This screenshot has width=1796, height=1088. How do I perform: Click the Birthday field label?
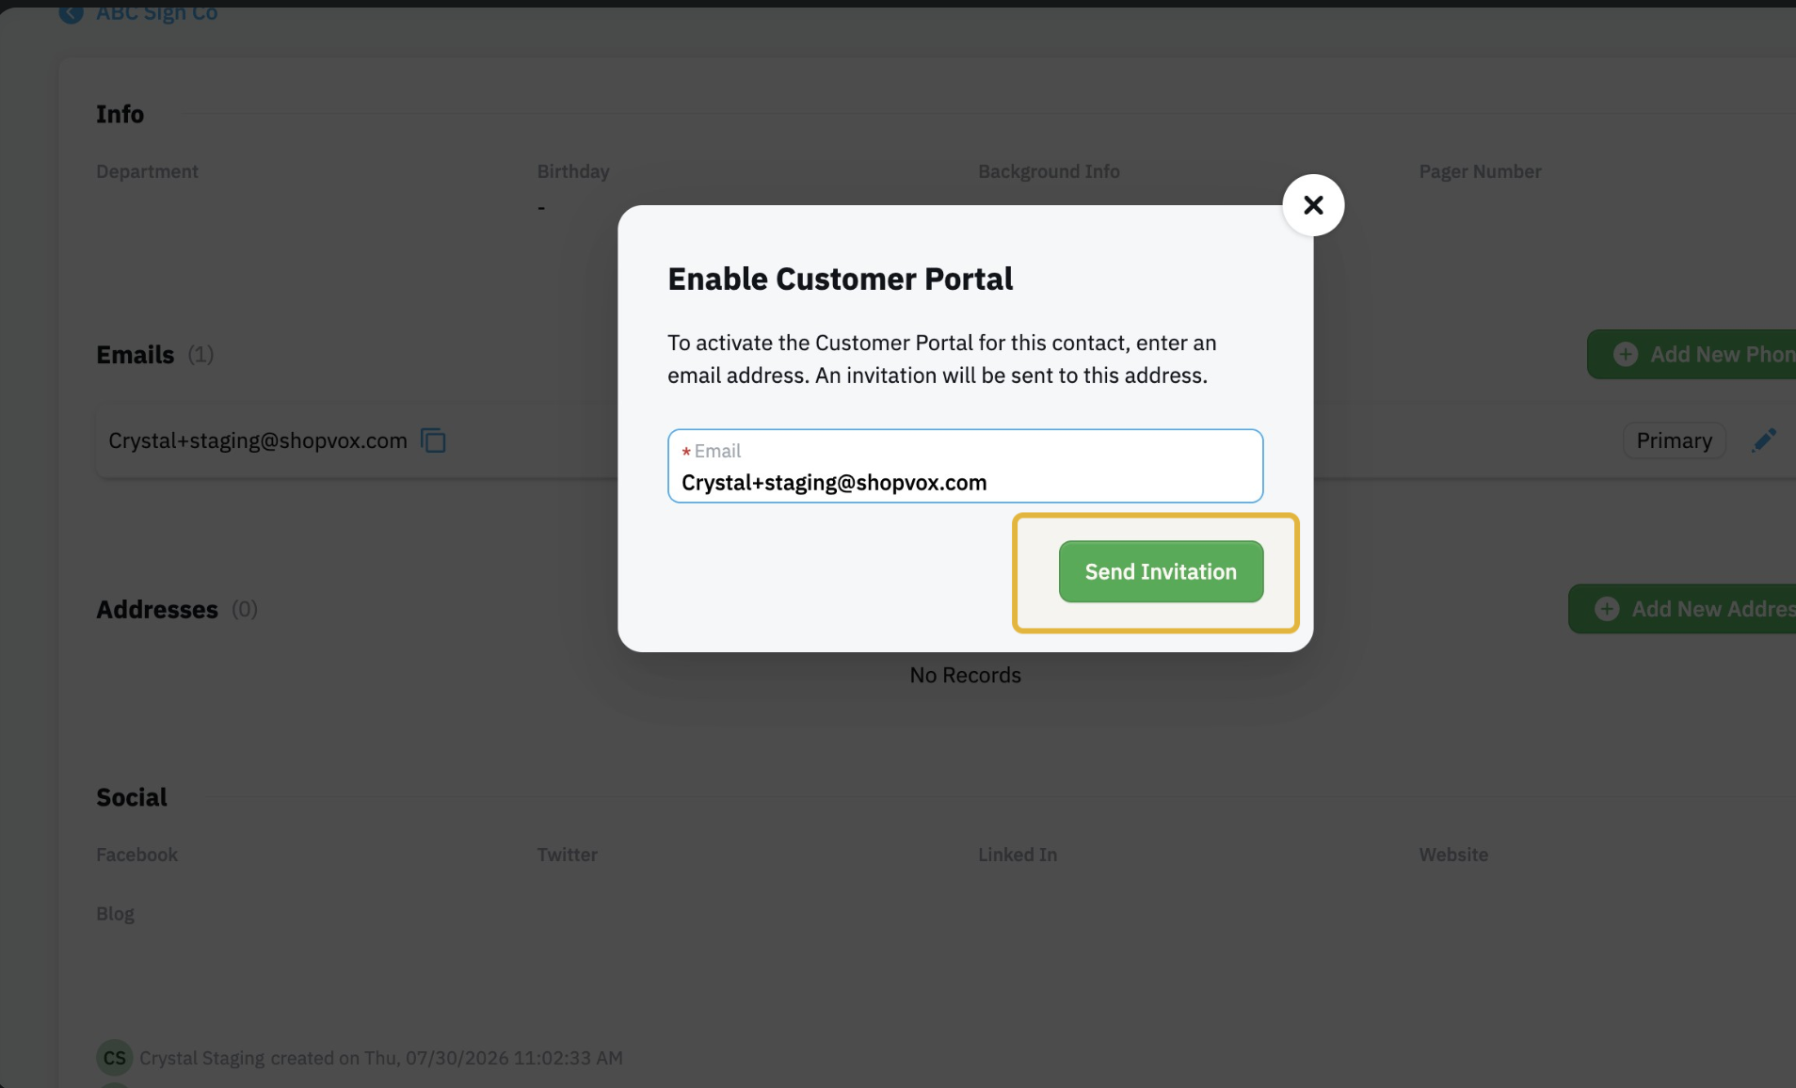(573, 171)
